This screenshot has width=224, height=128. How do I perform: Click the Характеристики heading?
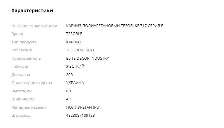tap(32, 11)
